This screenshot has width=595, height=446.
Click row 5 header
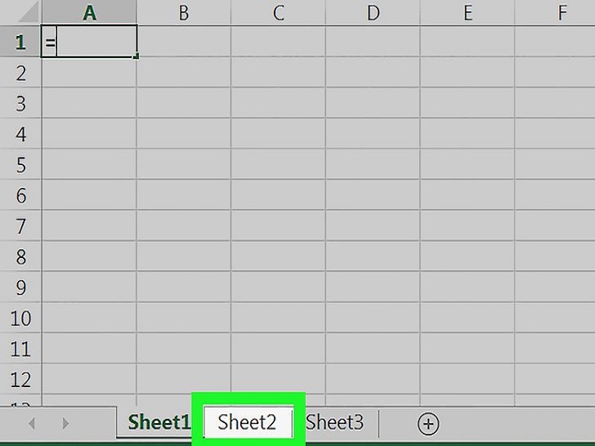tap(20, 165)
